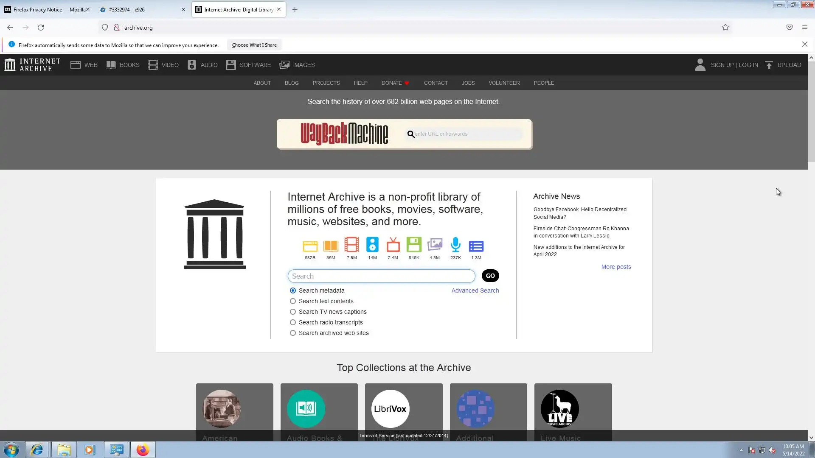Open Firefox application menu hamburger button
Viewport: 815px width, 458px height.
pyautogui.click(x=804, y=27)
